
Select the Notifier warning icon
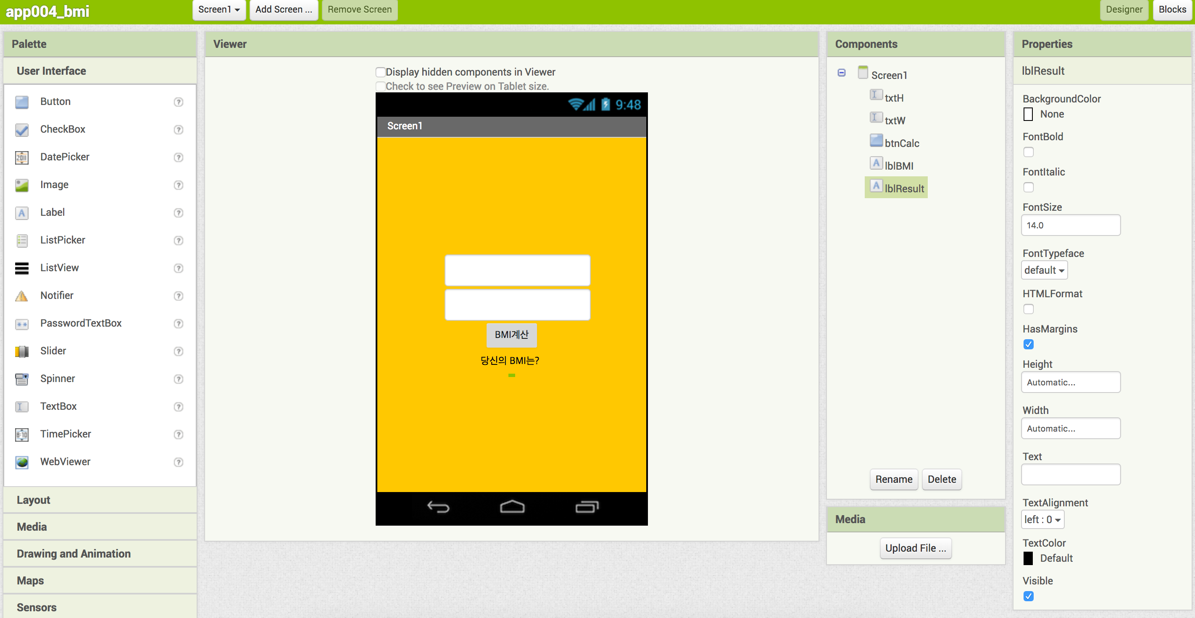point(21,296)
